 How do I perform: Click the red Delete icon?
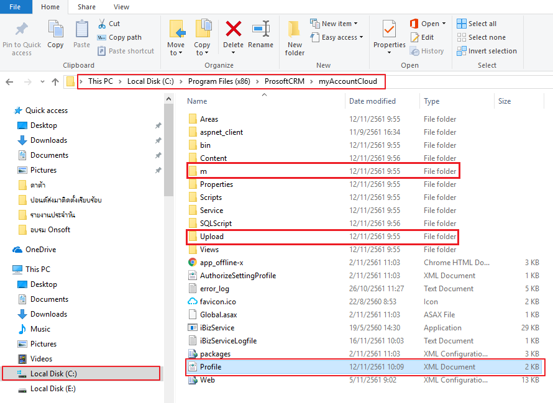tap(234, 29)
